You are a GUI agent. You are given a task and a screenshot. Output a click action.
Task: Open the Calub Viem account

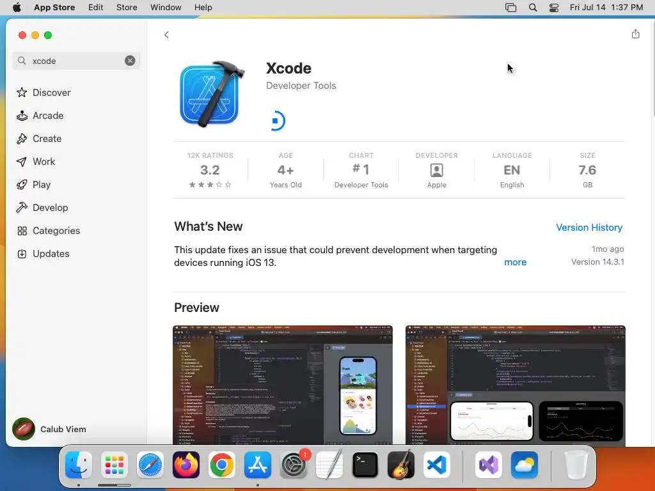49,429
